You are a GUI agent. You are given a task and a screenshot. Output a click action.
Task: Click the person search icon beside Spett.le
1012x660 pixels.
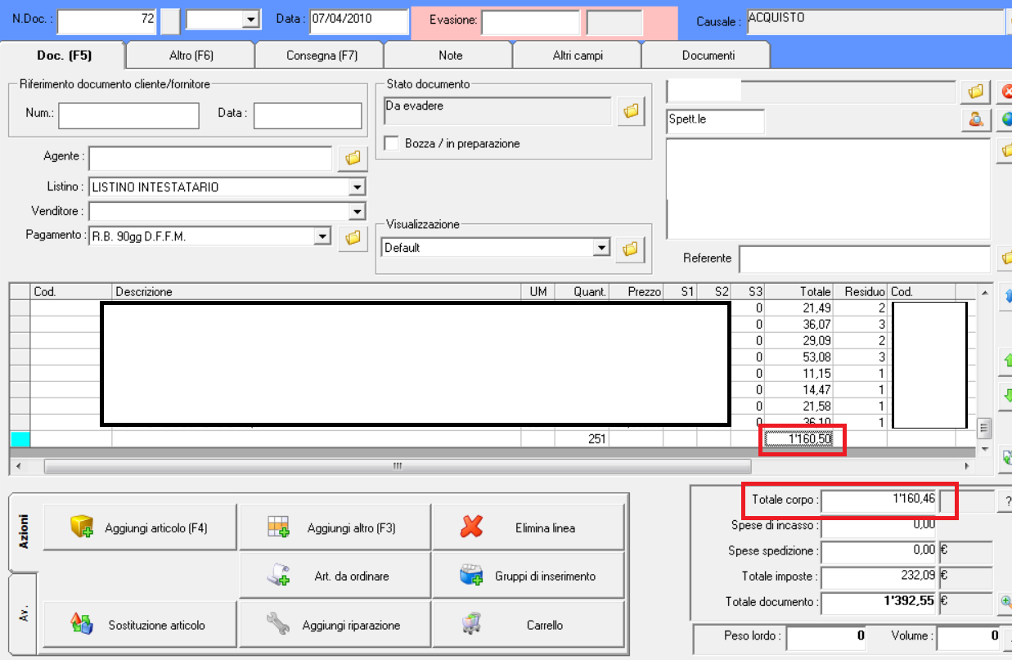[x=975, y=119]
